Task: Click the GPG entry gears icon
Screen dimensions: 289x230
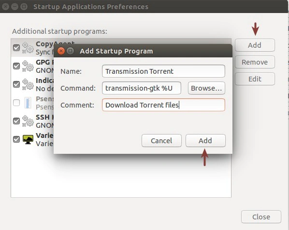Action: tap(28, 66)
